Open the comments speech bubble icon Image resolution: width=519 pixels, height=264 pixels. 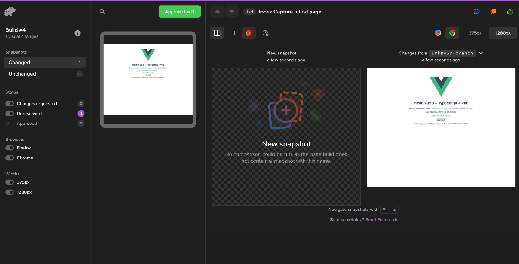pos(477,12)
